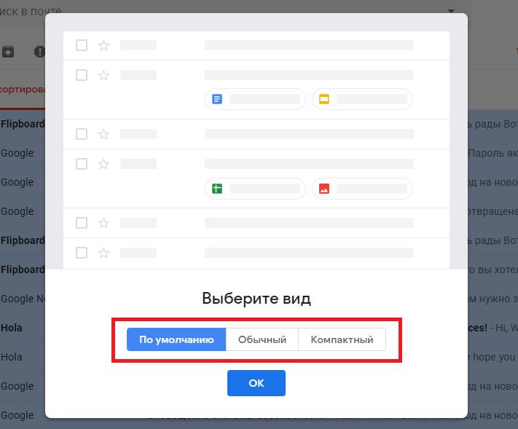Star the preview row with Sheets attachment
Screen dimensions: 518x429
[103, 164]
